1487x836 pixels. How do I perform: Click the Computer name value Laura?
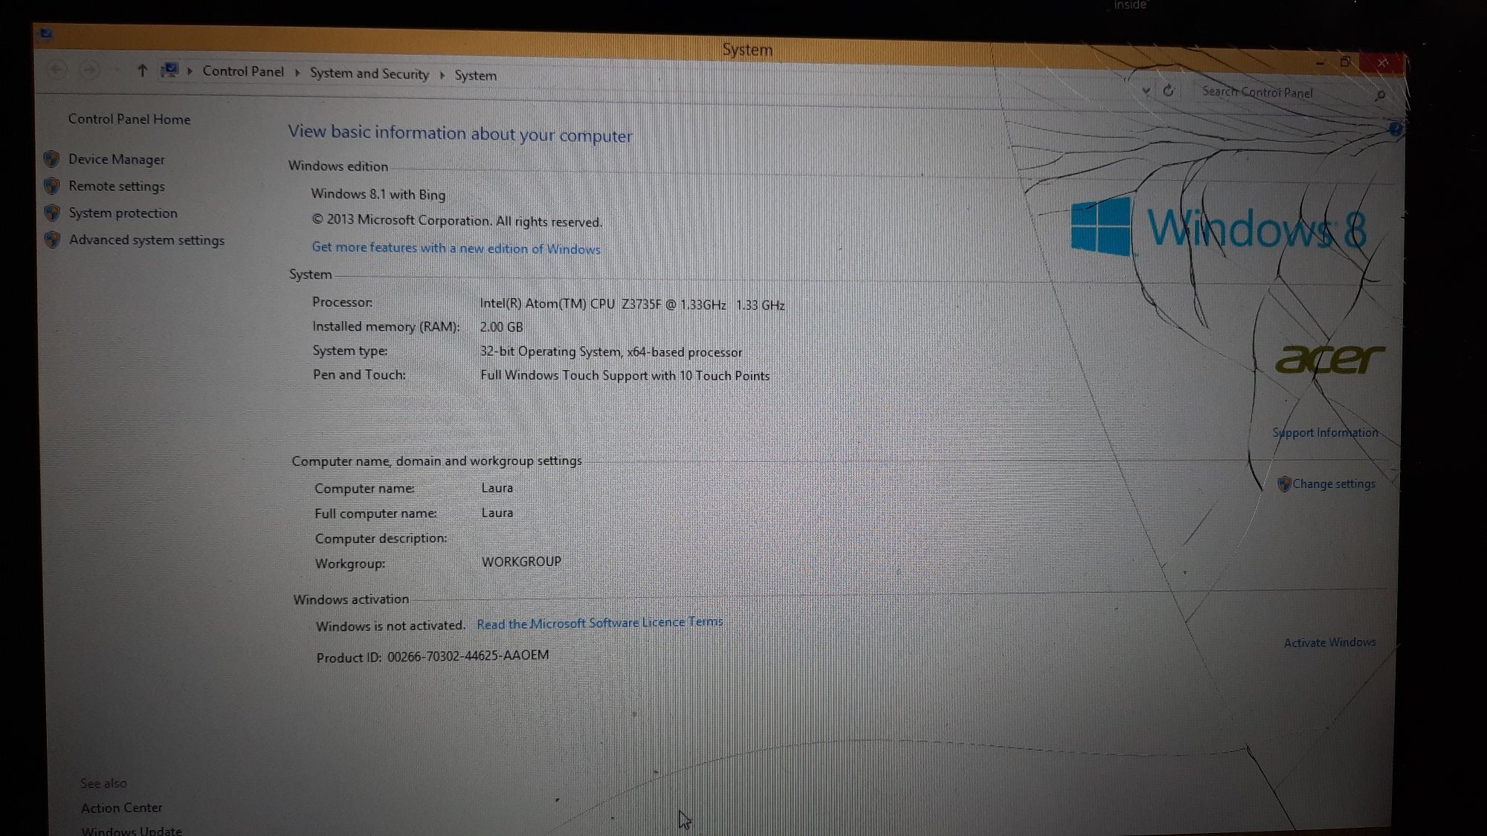coord(497,488)
